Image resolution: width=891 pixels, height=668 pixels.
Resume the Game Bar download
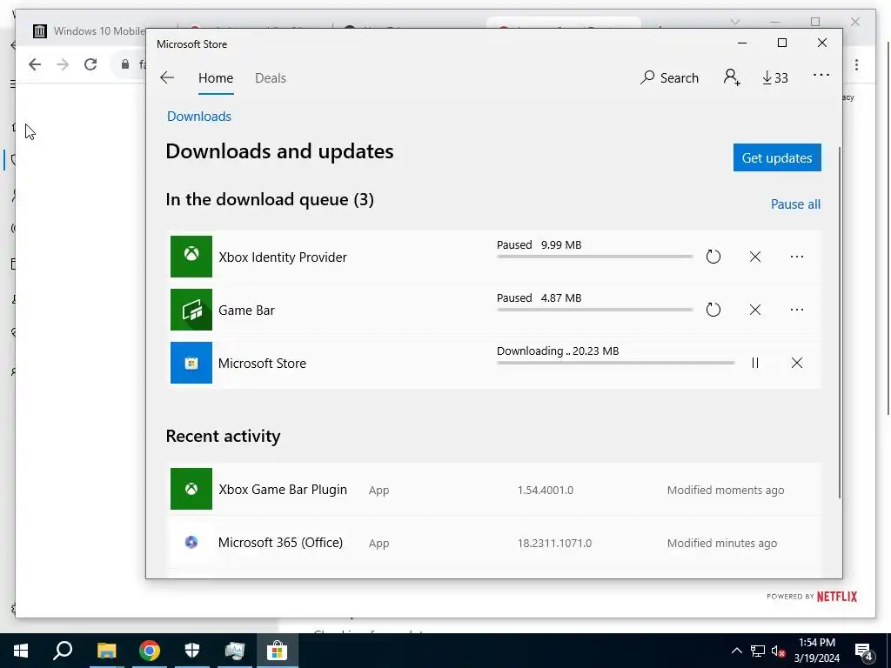tap(713, 310)
